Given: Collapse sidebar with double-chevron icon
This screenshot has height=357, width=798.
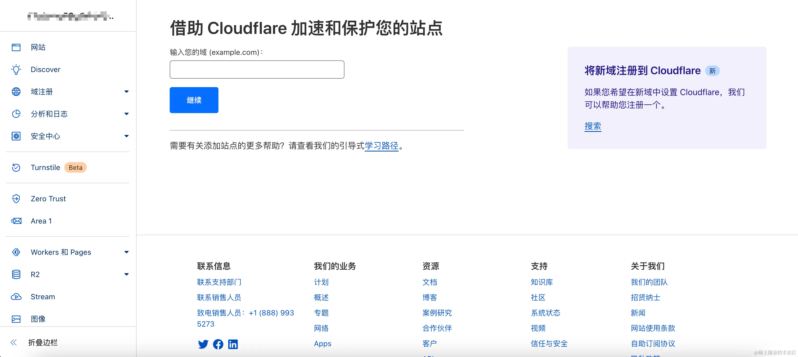Looking at the screenshot, I should coord(14,342).
